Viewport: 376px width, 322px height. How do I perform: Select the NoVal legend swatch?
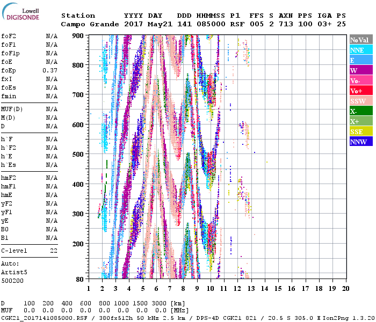[360, 40]
